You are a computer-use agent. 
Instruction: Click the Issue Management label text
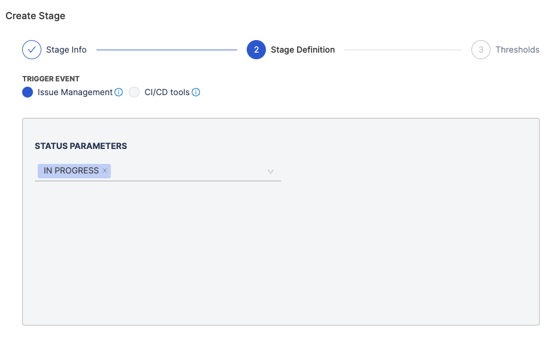[x=75, y=92]
